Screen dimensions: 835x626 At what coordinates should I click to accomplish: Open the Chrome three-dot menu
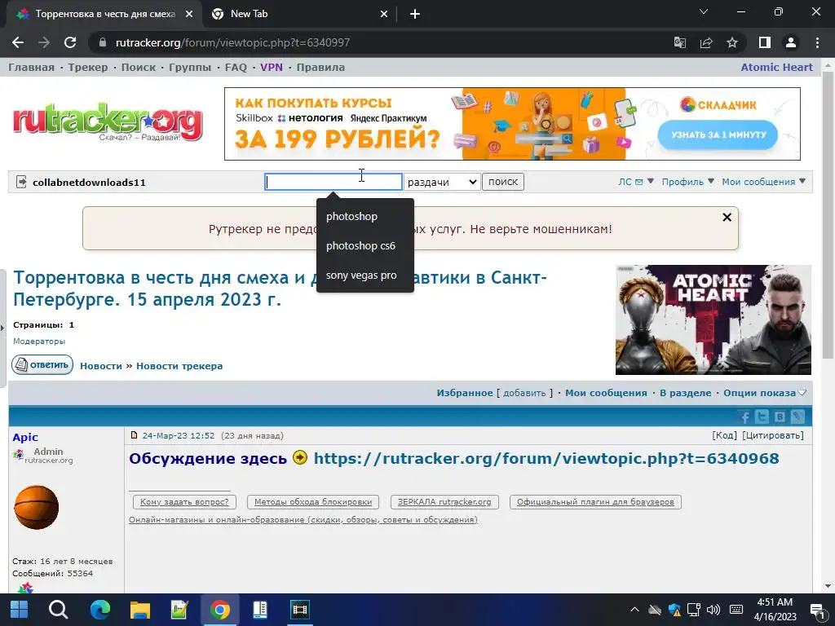tap(817, 42)
